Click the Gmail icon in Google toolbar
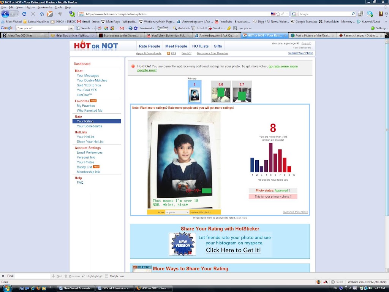389x292 pixels. (x=122, y=28)
